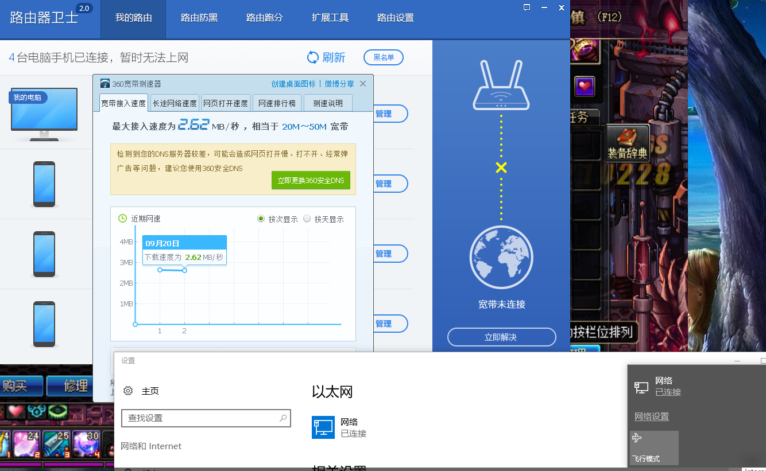
Task: Click 网络和 Internet heading in Settings
Action: 151,446
